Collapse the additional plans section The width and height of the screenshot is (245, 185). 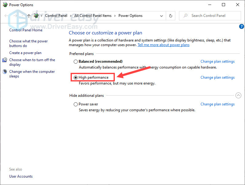[x=238, y=96]
